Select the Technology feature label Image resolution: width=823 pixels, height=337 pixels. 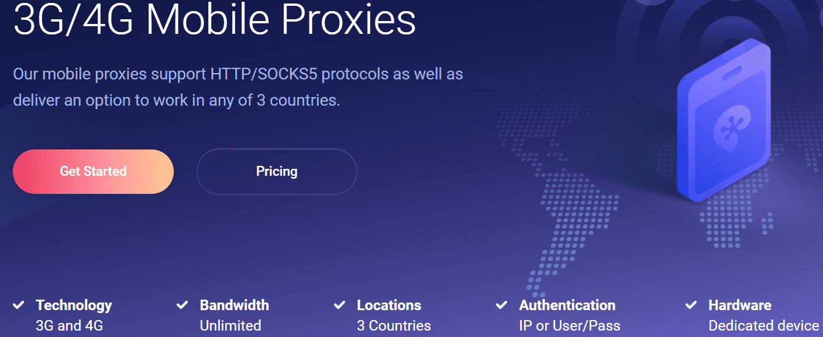tap(74, 305)
